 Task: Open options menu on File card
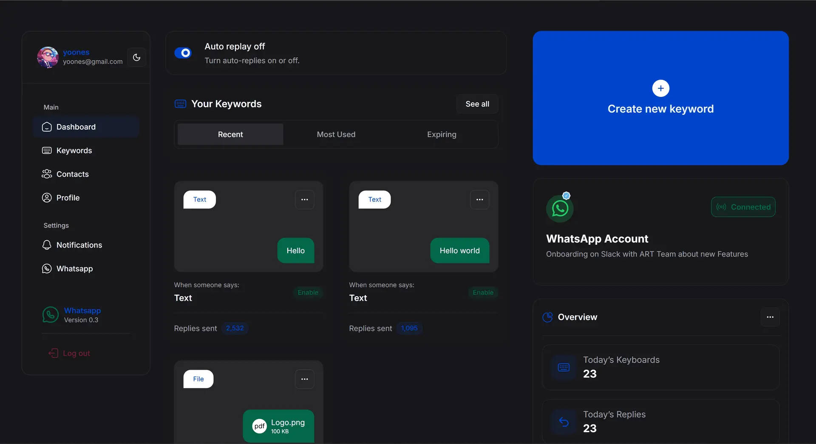pos(305,379)
